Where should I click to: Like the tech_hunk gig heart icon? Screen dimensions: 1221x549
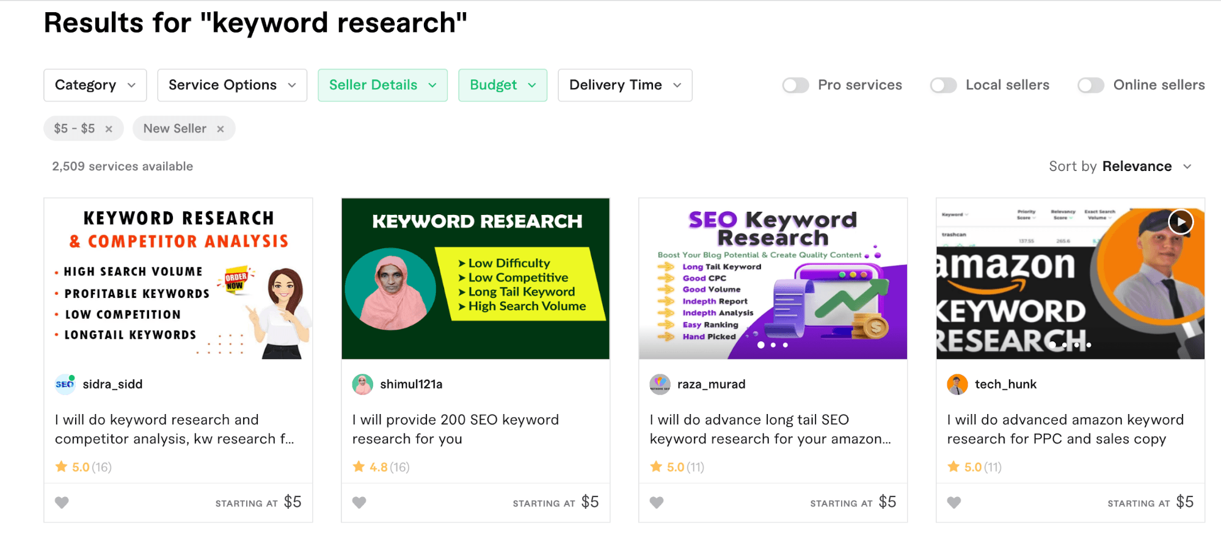click(954, 503)
